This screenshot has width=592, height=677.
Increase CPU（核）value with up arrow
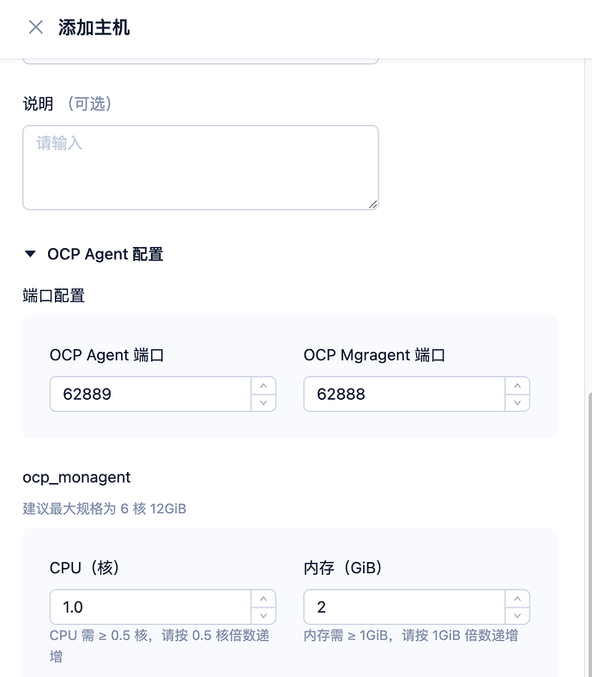point(263,598)
